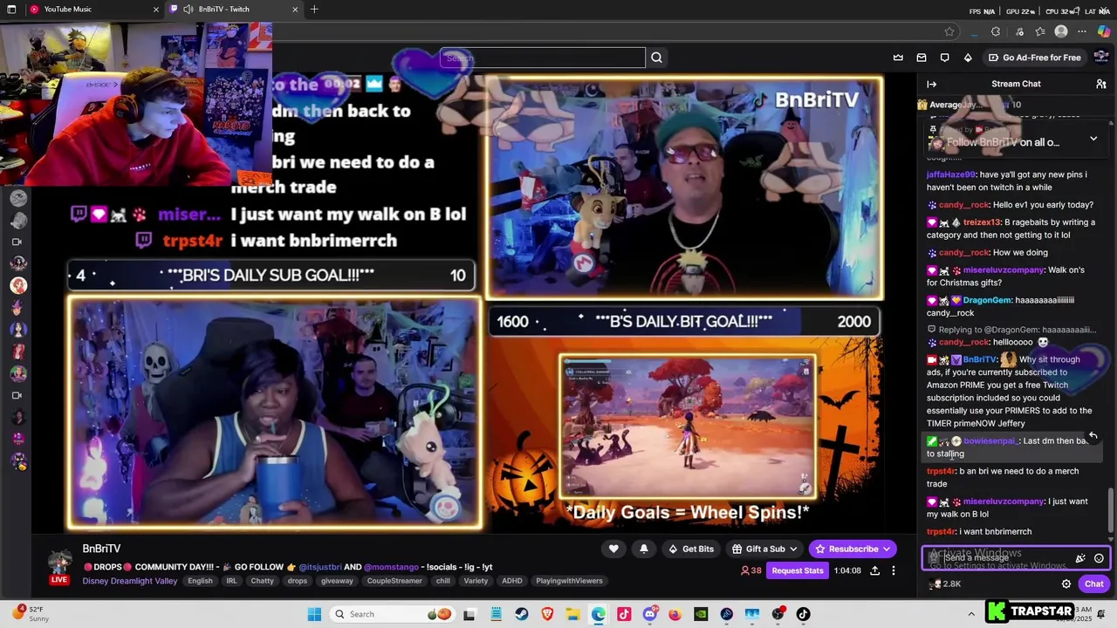Open the Disney Dreamlight Valley category link
This screenshot has width=1117, height=628.
click(130, 581)
